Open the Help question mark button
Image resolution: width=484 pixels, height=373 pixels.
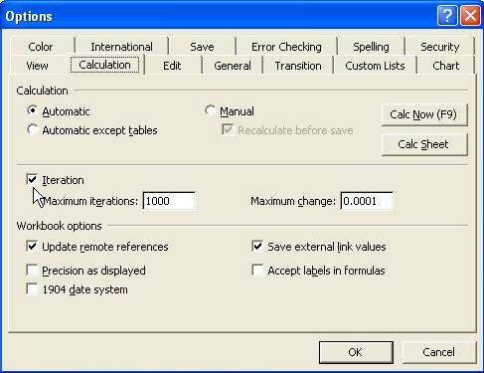pyautogui.click(x=447, y=16)
